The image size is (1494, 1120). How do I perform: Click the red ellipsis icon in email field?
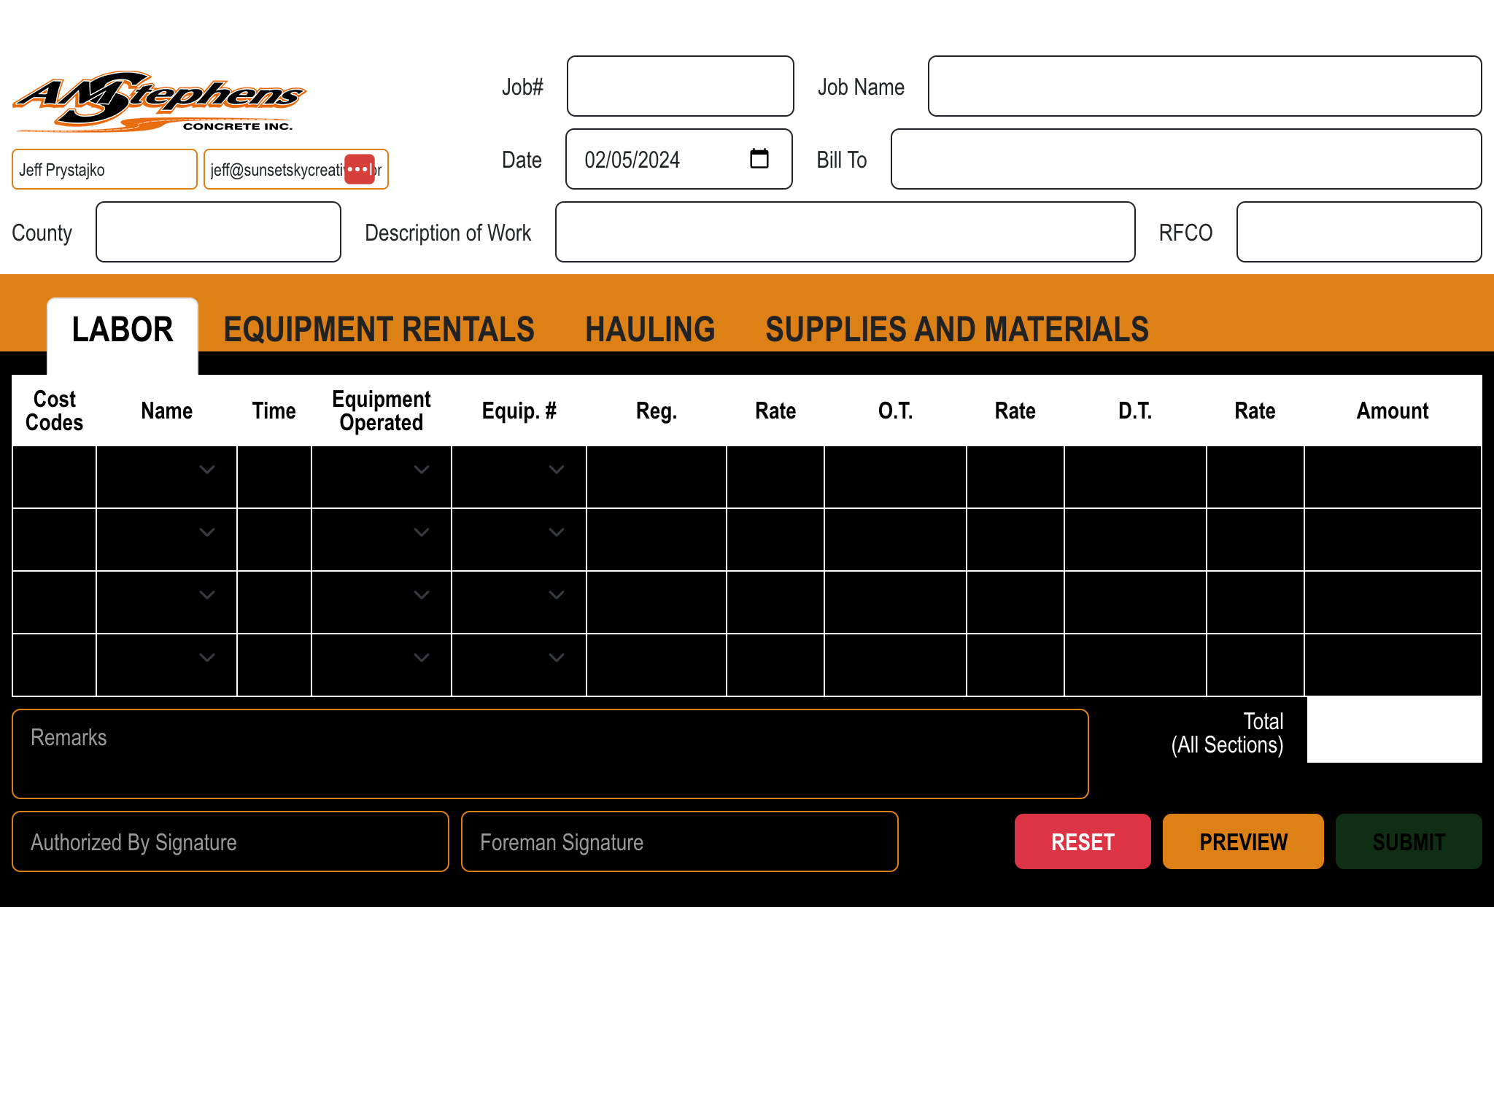tap(360, 168)
